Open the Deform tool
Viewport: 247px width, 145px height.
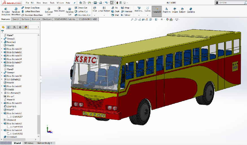pyautogui.click(x=182, y=10)
